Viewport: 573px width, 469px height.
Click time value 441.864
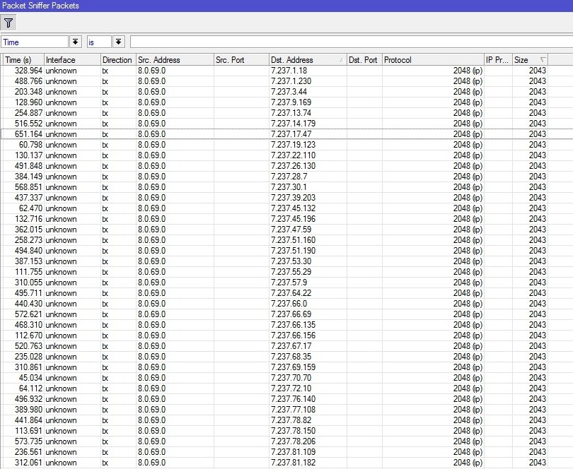(x=28, y=420)
